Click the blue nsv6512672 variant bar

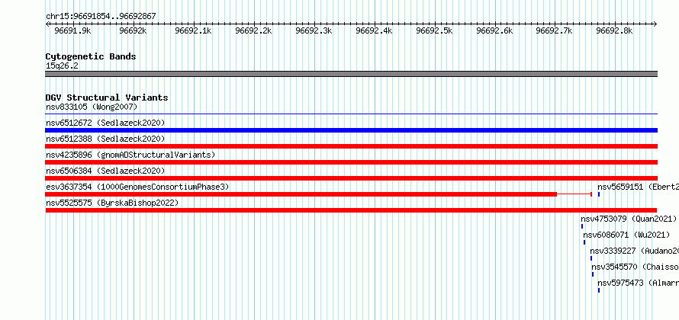(x=352, y=130)
